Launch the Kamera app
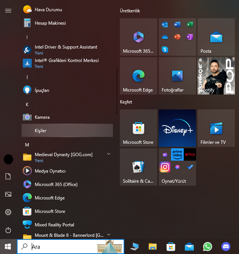Viewport: 239px width, 254px height. coord(67,117)
